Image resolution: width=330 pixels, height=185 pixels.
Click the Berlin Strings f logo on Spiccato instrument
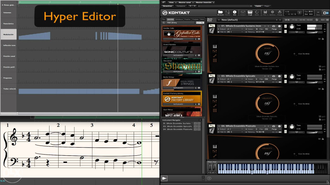point(212,81)
